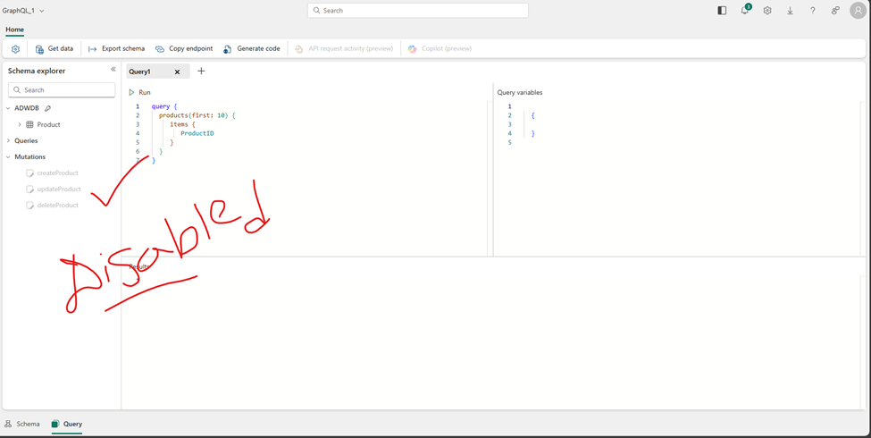Collapse the Mutations section
This screenshot has width=871, height=438.
pyautogui.click(x=9, y=157)
